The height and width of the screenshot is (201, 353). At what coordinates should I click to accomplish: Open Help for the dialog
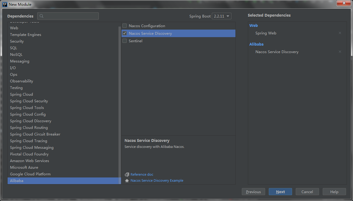coord(334,192)
